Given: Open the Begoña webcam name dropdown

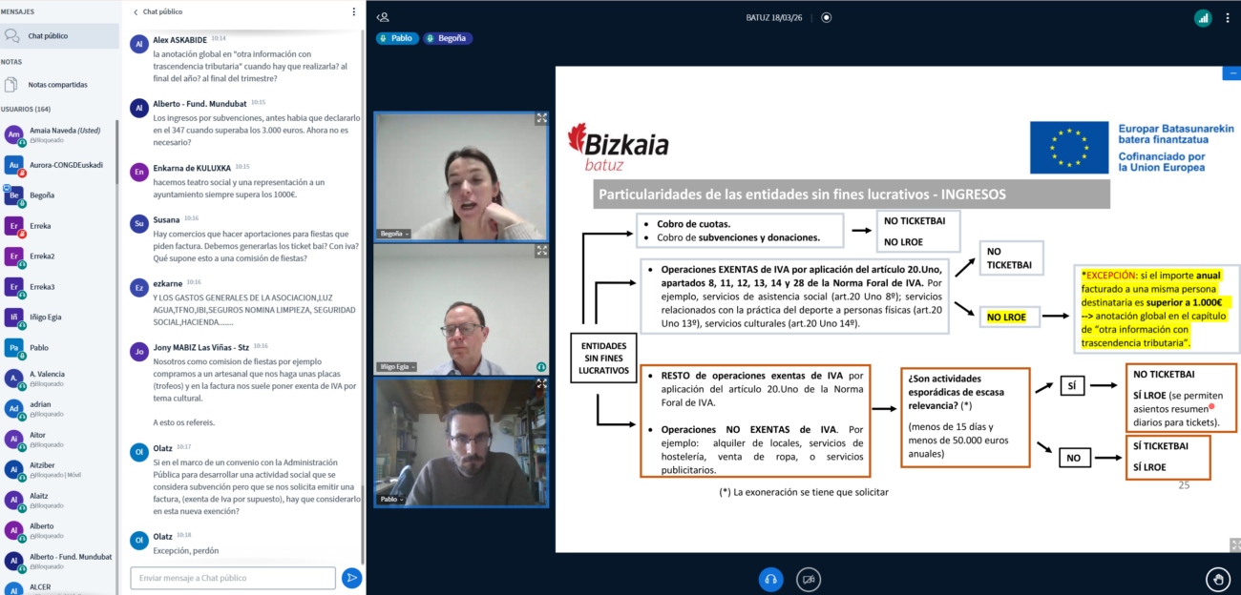Looking at the screenshot, I should (x=394, y=234).
